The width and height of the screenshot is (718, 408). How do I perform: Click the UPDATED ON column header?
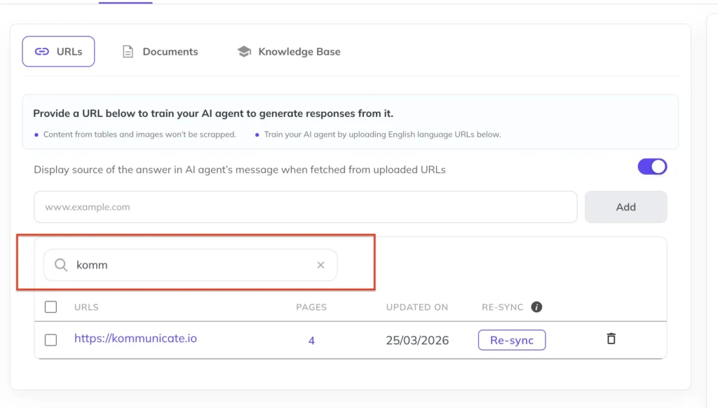(x=417, y=307)
